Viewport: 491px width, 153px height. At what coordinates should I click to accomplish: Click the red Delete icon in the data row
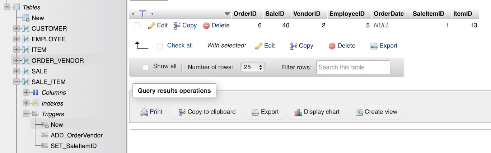(x=206, y=25)
